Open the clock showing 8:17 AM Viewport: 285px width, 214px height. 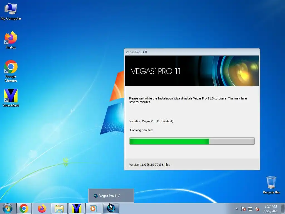(271, 208)
